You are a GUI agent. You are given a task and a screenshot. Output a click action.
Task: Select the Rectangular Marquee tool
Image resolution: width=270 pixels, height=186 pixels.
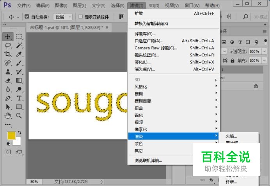19,37
